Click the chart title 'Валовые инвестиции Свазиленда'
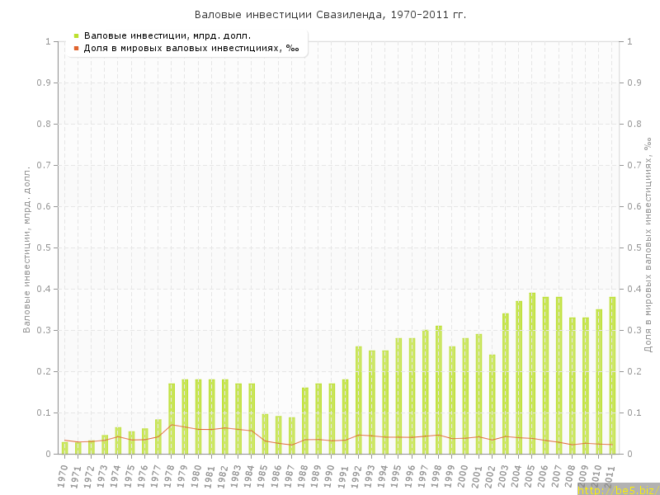 click(330, 15)
